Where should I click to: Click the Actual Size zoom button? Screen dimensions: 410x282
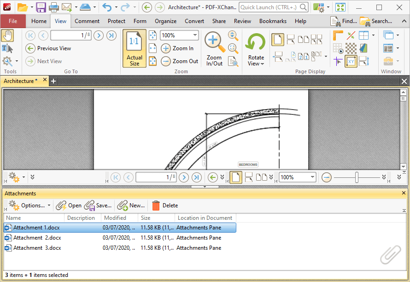[135, 48]
